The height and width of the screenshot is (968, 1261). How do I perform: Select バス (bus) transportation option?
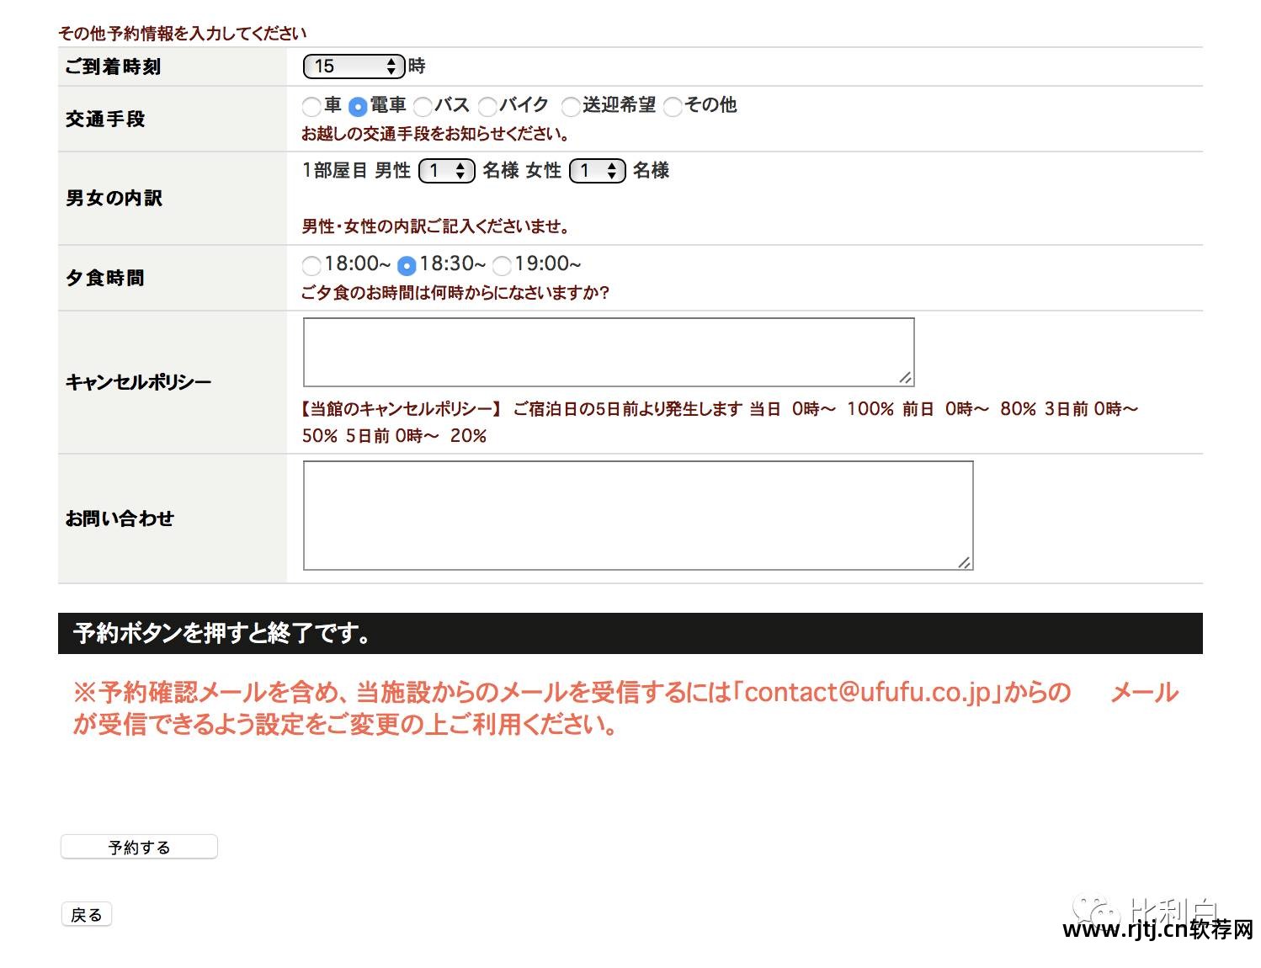pos(423,106)
